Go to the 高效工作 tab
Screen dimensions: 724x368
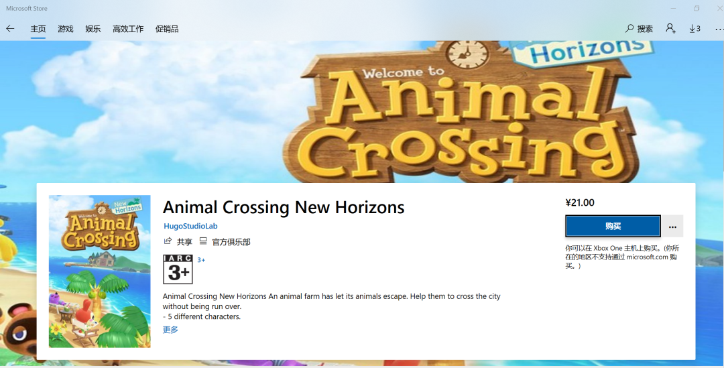click(x=128, y=29)
